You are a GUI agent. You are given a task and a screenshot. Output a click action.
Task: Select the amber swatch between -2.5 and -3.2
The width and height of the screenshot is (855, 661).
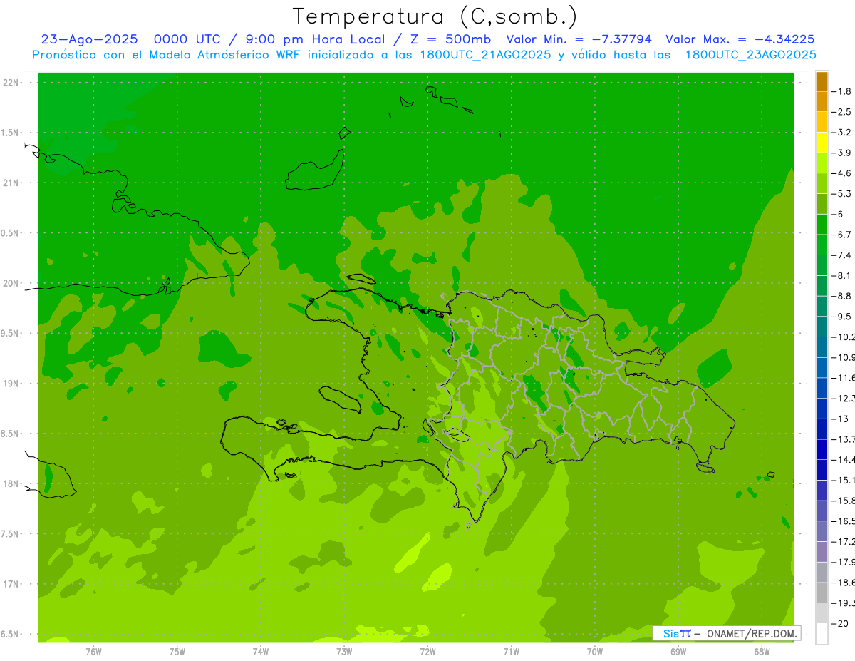822,122
